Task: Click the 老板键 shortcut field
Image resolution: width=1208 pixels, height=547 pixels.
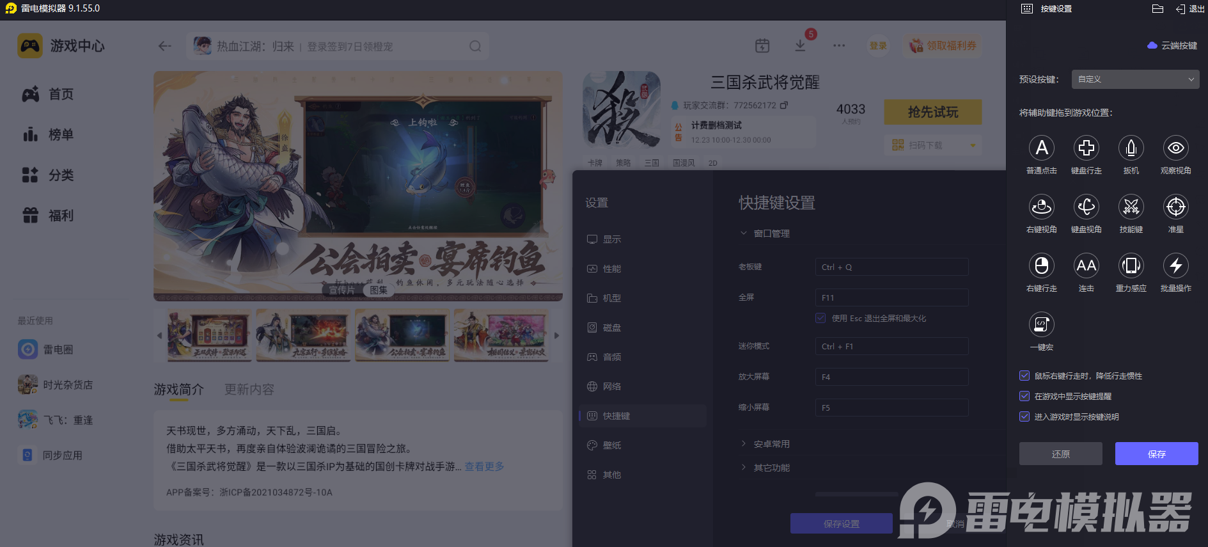Action: pos(891,267)
